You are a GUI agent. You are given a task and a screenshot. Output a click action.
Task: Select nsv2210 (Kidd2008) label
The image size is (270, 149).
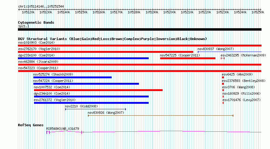pyautogui.click(x=81, y=106)
